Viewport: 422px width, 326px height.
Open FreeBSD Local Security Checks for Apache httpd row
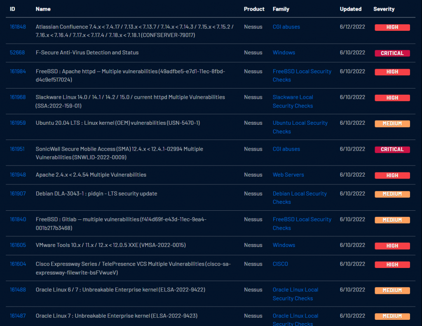coord(302,75)
